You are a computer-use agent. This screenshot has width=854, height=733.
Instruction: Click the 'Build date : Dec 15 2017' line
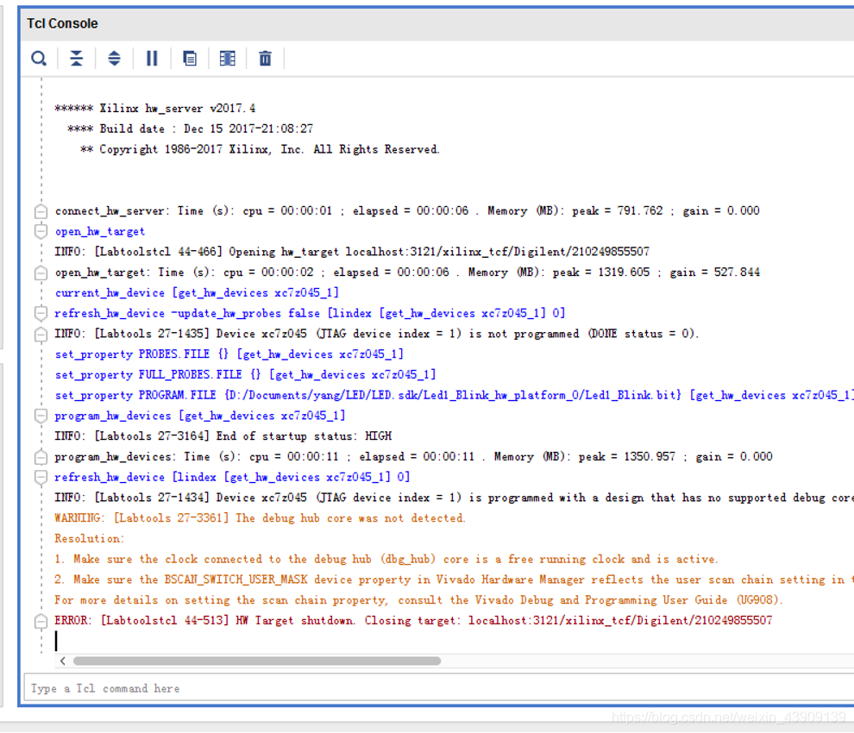point(190,129)
